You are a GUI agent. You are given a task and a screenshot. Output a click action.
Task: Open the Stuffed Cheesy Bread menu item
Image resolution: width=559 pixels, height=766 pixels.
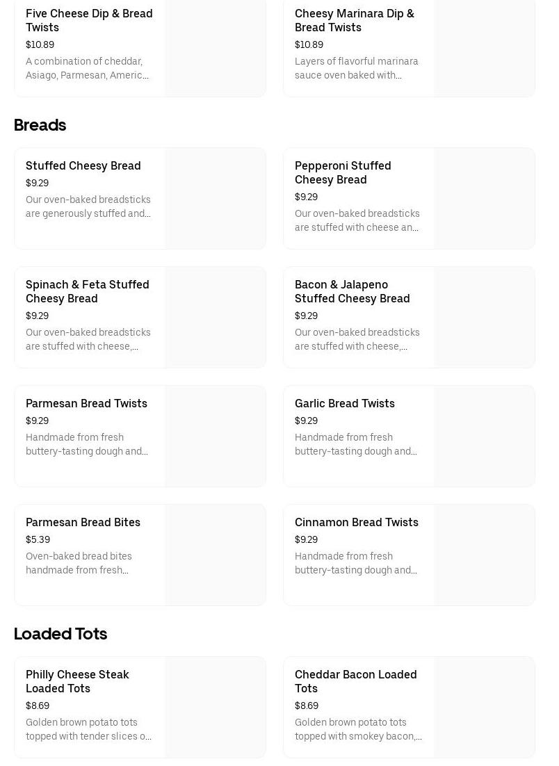(83, 165)
